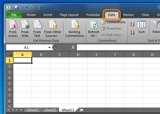Insert a new worksheet tab icon

81,110
